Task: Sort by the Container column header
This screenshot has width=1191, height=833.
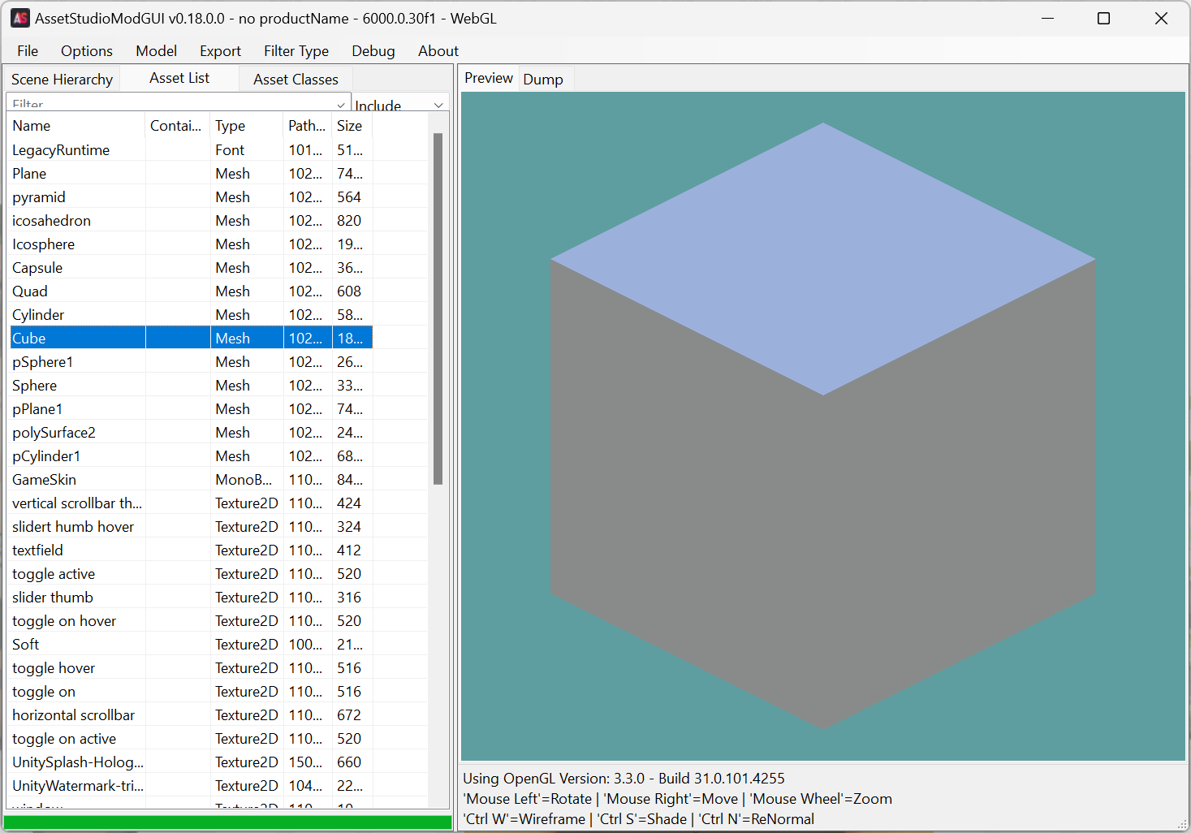Action: click(178, 126)
